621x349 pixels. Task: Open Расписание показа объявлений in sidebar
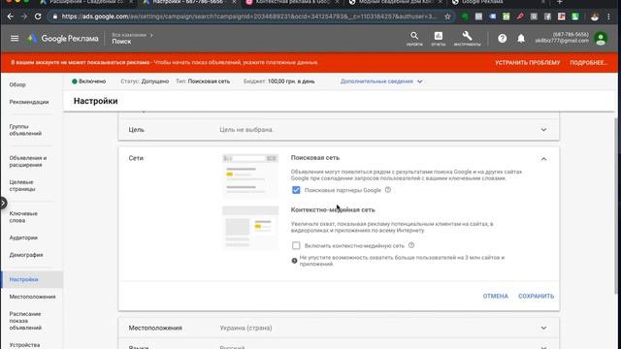25,321
